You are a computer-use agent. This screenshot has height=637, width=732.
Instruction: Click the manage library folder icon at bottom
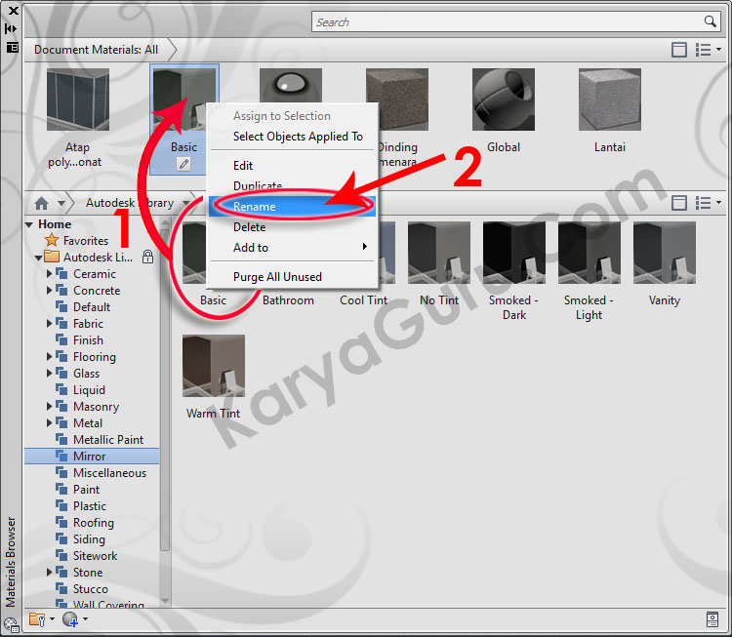37,618
